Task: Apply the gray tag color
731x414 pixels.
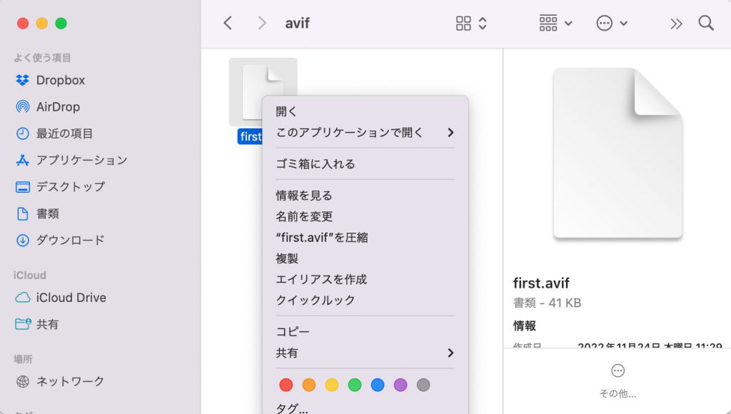Action: point(423,385)
